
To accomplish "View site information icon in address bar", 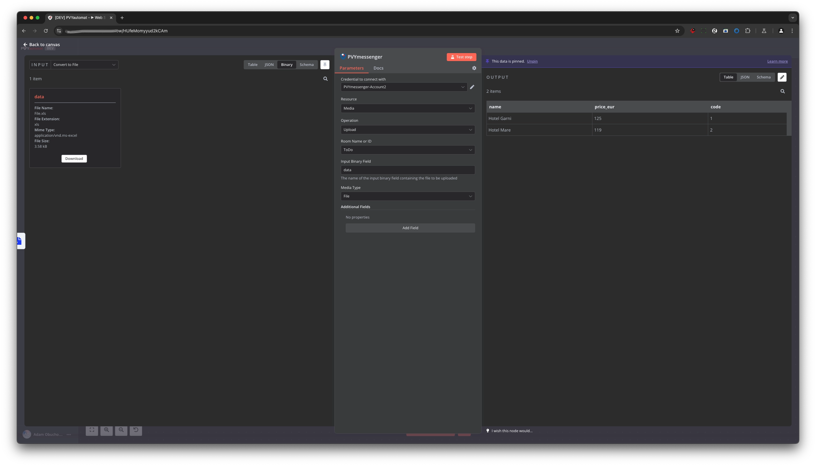I will click(x=59, y=31).
